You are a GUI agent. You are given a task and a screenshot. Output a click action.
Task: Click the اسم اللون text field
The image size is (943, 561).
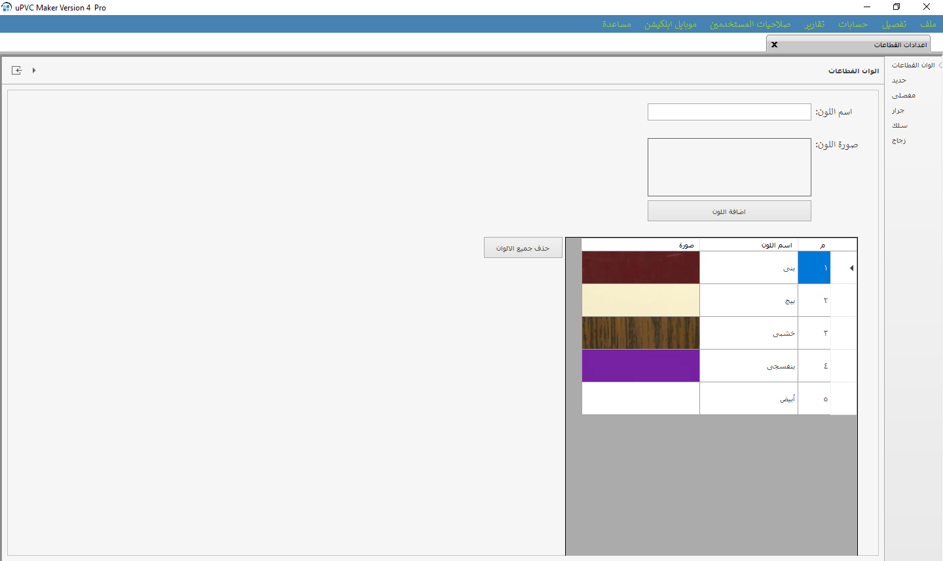729,112
